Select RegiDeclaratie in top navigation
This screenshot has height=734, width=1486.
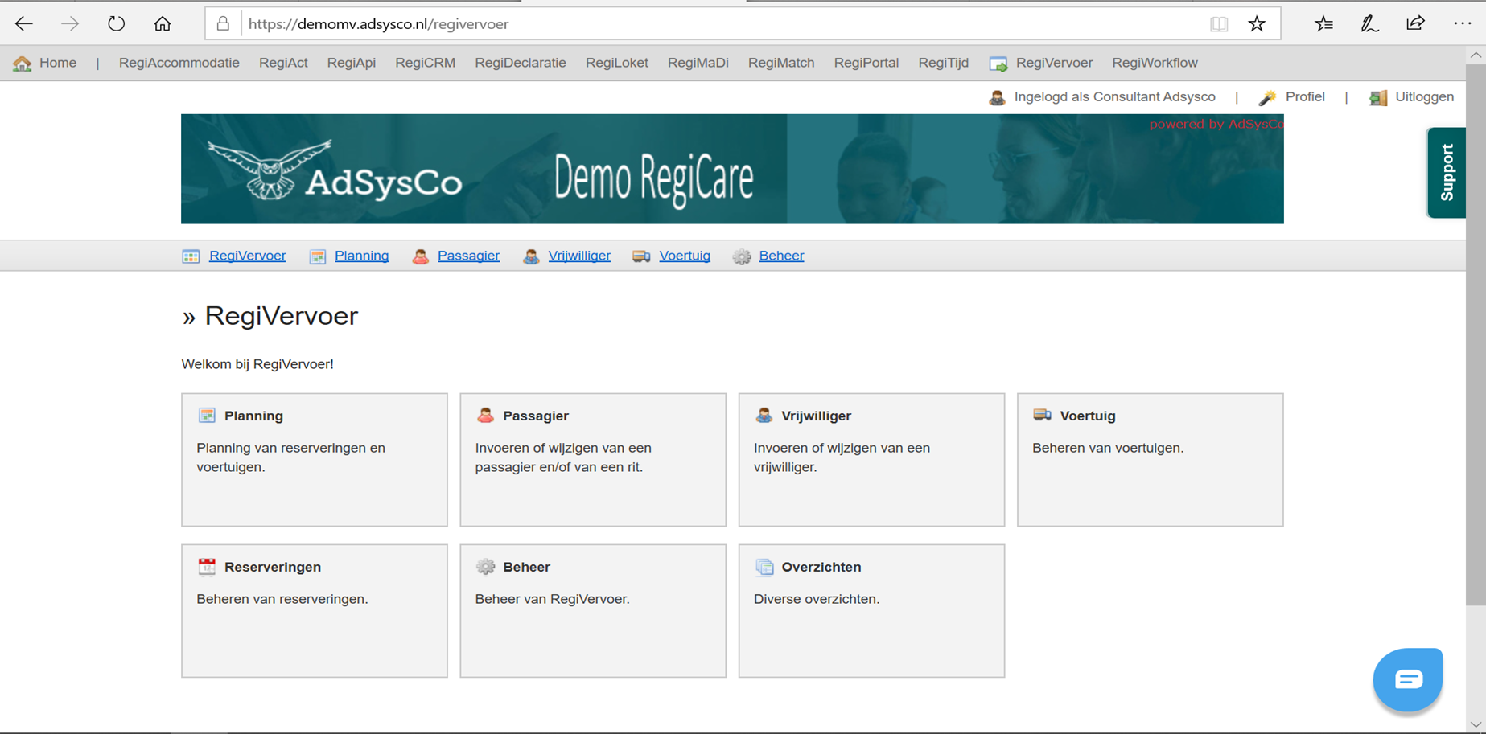tap(521, 63)
